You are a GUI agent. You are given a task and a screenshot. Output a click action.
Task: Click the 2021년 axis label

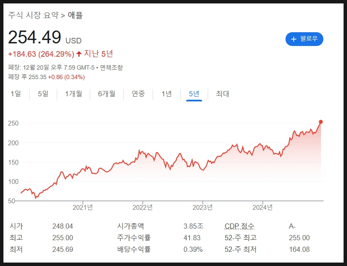click(83, 208)
